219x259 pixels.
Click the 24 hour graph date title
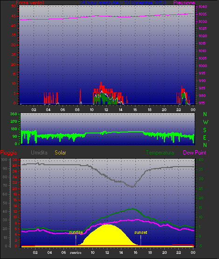[x=122, y=3]
